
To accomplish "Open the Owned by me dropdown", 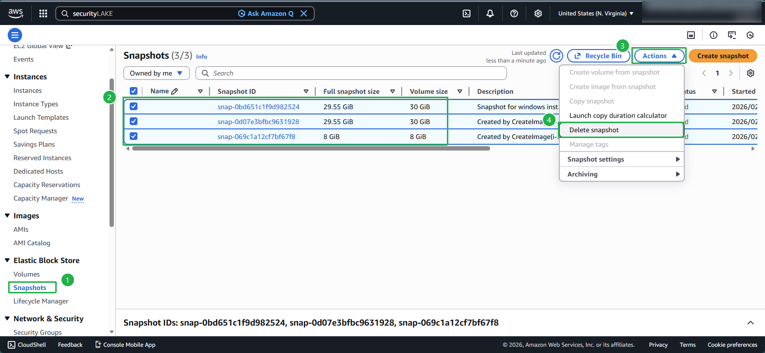I will point(156,73).
